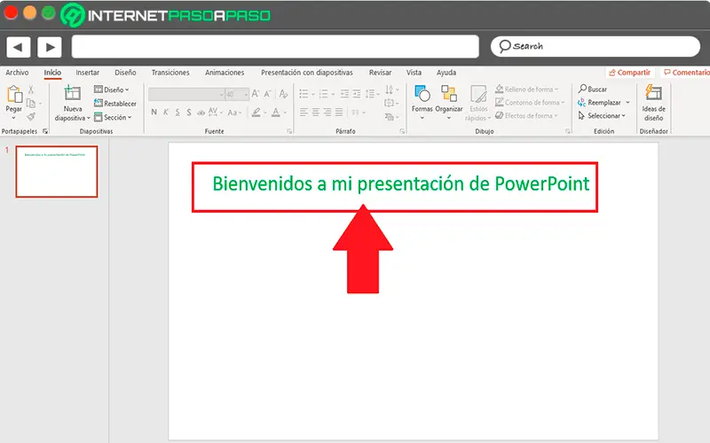Image resolution: width=710 pixels, height=443 pixels.
Task: Click the add or remove columns icon
Action: point(356,113)
